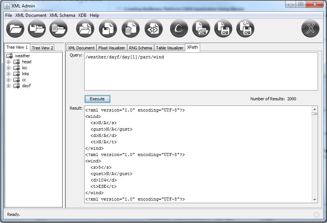Switch to Tree View 2 tab
The width and height of the screenshot is (327, 223).
pos(42,48)
